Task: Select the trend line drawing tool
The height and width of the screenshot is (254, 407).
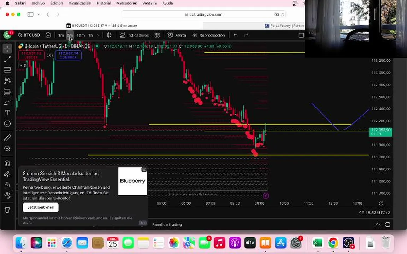Action: (x=7, y=59)
